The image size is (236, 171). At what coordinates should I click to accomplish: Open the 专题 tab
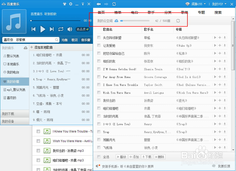201,12
